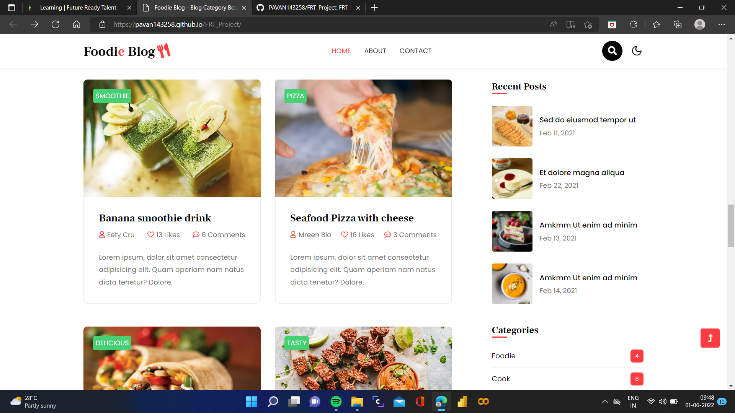The image size is (735, 413).
Task: Open 6 Comments on Banana smoothie post
Action: [219, 235]
